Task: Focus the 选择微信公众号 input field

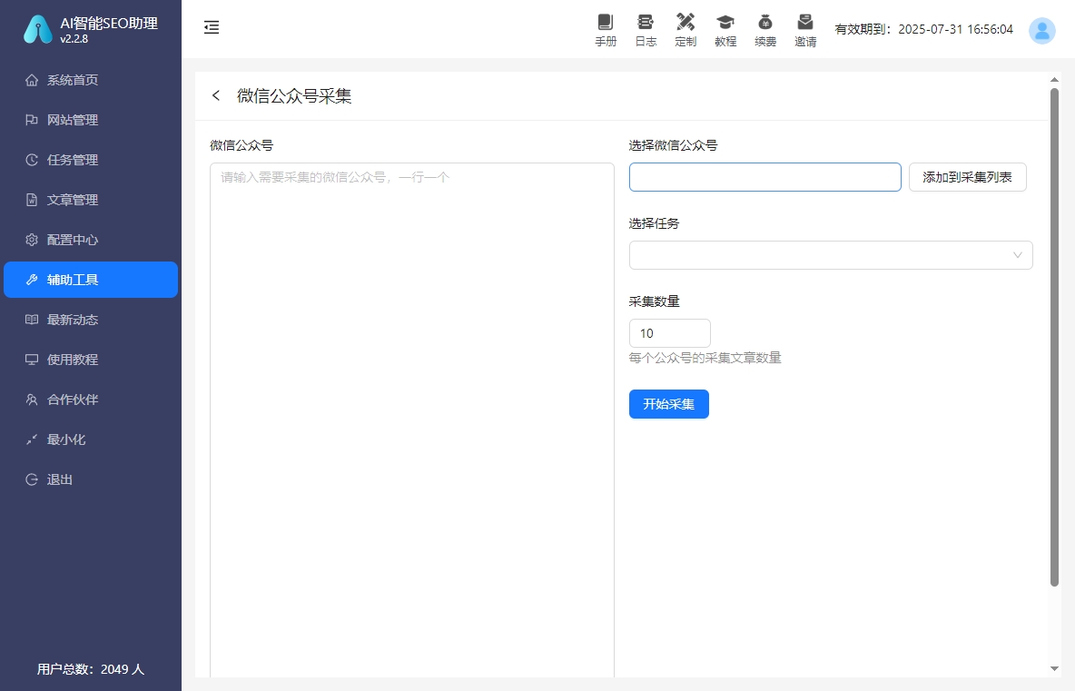Action: click(764, 178)
